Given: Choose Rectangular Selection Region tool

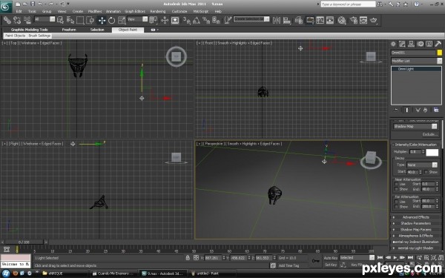Looking at the screenshot, I should point(80,20).
